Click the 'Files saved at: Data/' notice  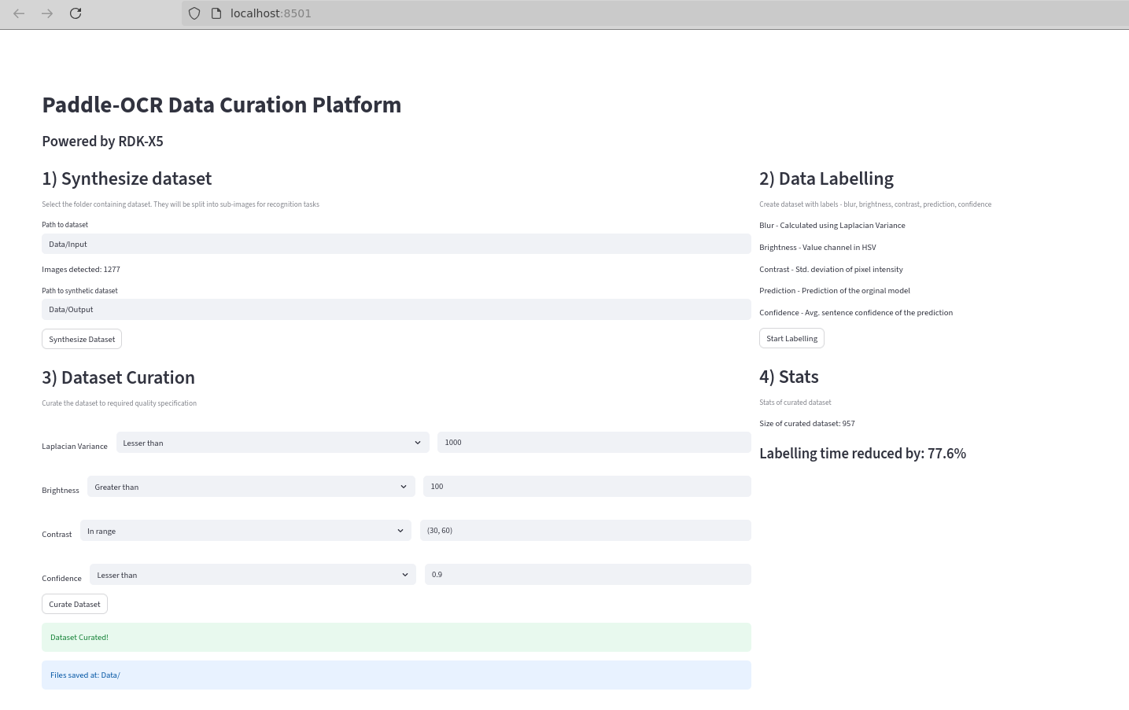(397, 675)
